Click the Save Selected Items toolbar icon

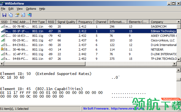4,15
